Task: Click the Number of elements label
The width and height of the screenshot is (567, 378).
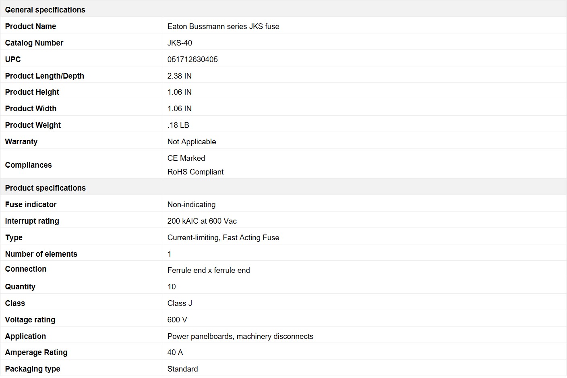Action: click(x=41, y=254)
